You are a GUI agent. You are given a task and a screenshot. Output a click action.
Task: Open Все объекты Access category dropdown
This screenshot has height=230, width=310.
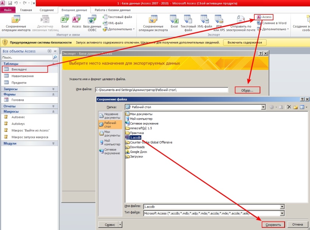[49, 51]
